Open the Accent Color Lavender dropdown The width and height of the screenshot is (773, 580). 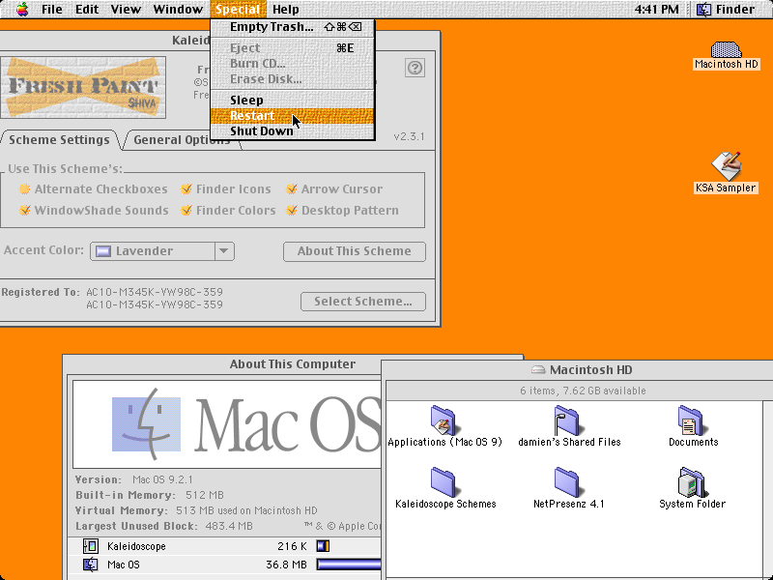(x=162, y=251)
